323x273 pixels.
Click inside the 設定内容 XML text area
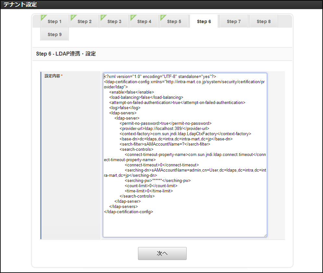click(x=185, y=155)
